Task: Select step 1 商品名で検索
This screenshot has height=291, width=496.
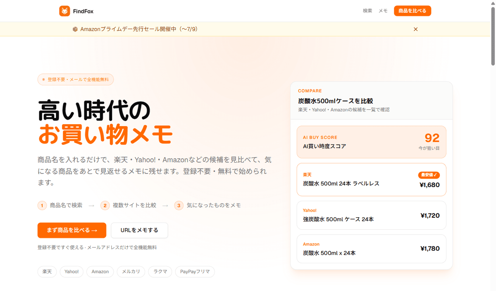Action: (60, 205)
